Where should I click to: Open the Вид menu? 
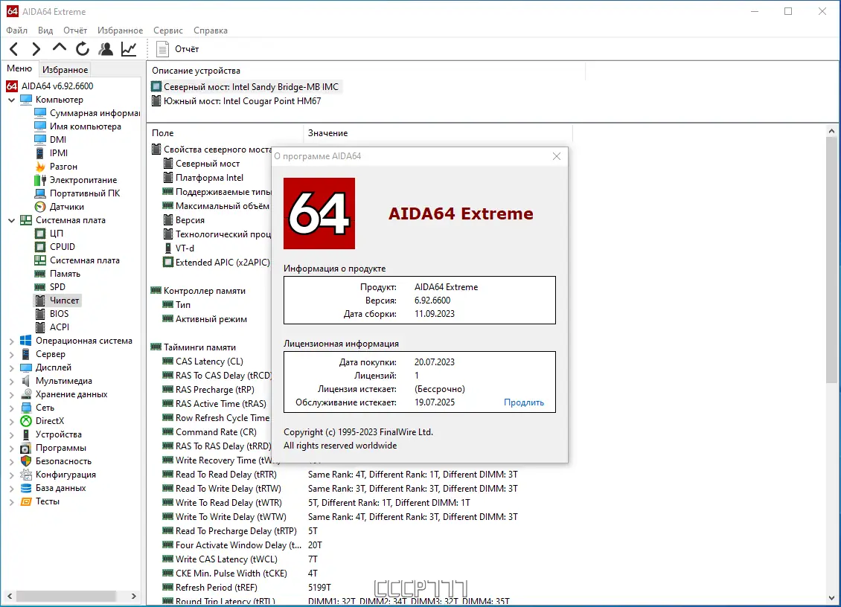[x=45, y=30]
